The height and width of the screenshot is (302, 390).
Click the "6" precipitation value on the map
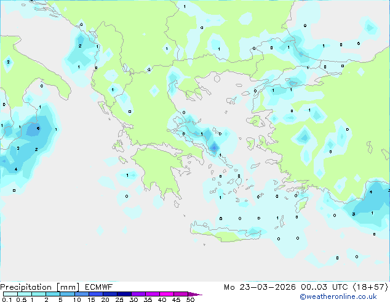(38, 129)
